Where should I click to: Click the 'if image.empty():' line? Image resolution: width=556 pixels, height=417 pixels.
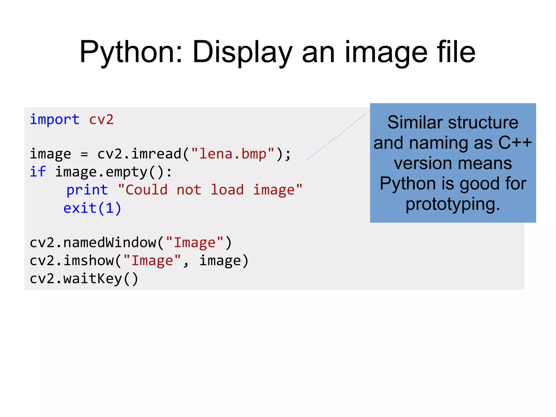click(x=101, y=172)
